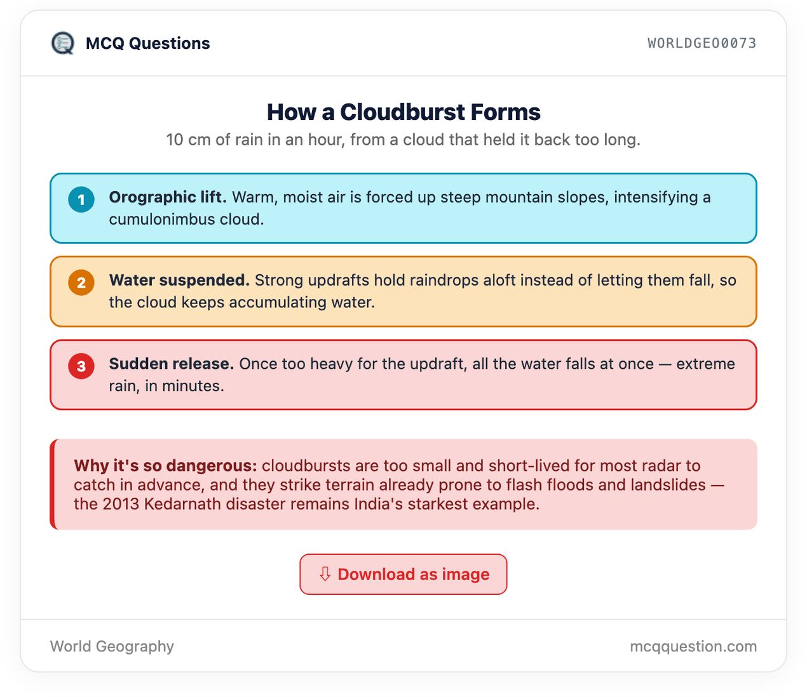Click the download arrow icon in button

[x=325, y=574]
